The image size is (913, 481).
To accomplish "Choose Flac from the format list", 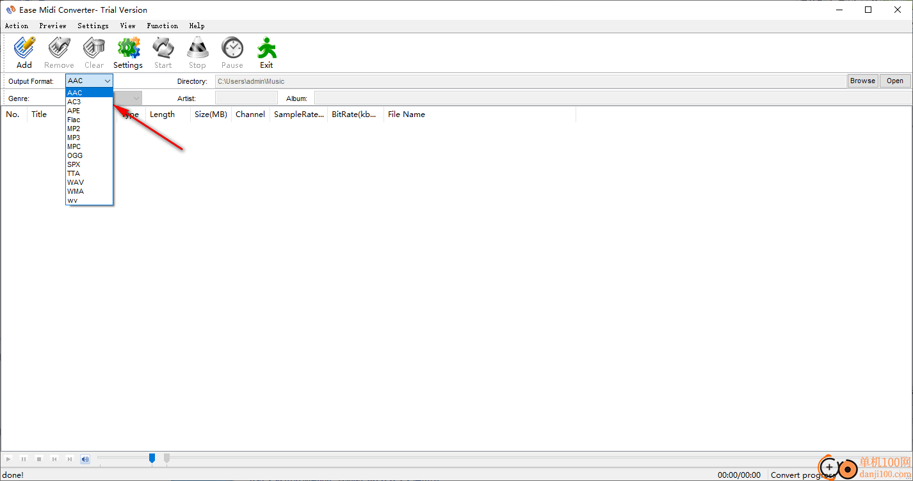I will pos(89,120).
